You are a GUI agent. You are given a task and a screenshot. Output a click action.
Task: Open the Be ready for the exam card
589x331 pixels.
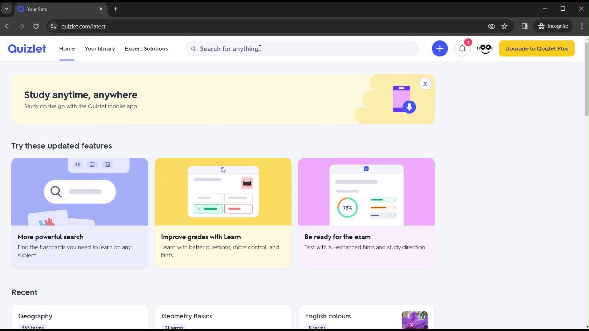coord(366,213)
